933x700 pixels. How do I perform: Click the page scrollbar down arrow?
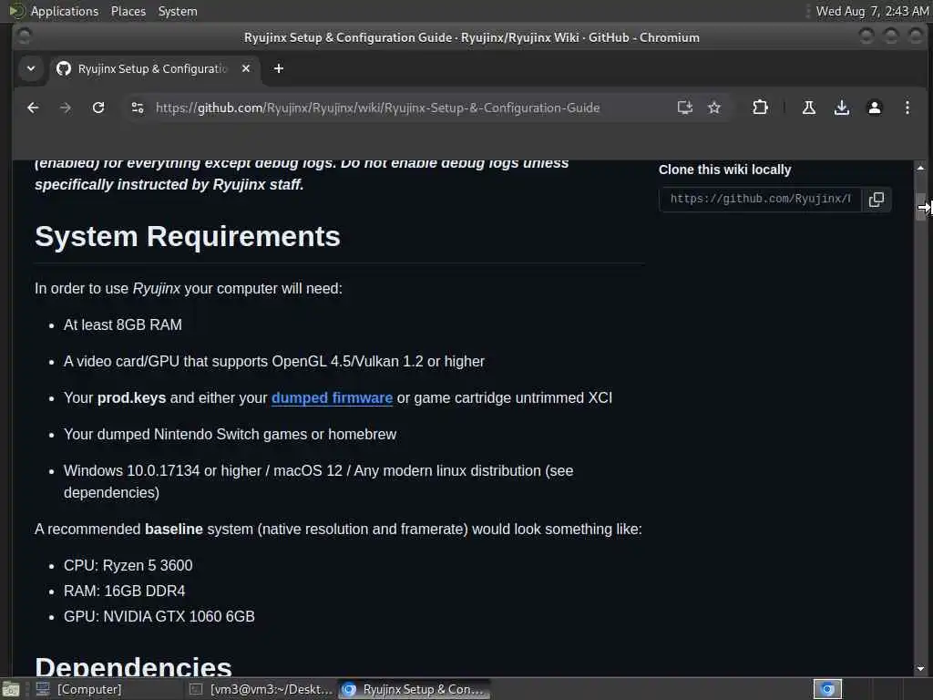920,668
